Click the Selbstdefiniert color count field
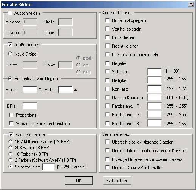The width and height of the screenshot is (196, 190). pos(48,167)
